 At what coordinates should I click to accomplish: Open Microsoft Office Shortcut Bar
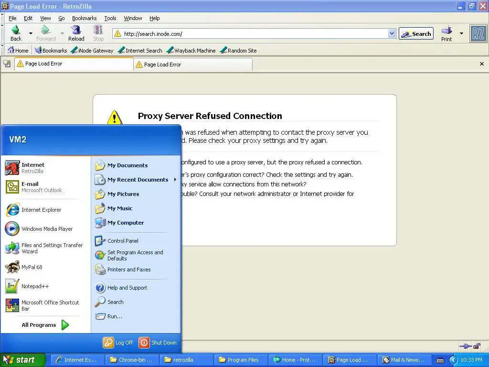(45, 305)
